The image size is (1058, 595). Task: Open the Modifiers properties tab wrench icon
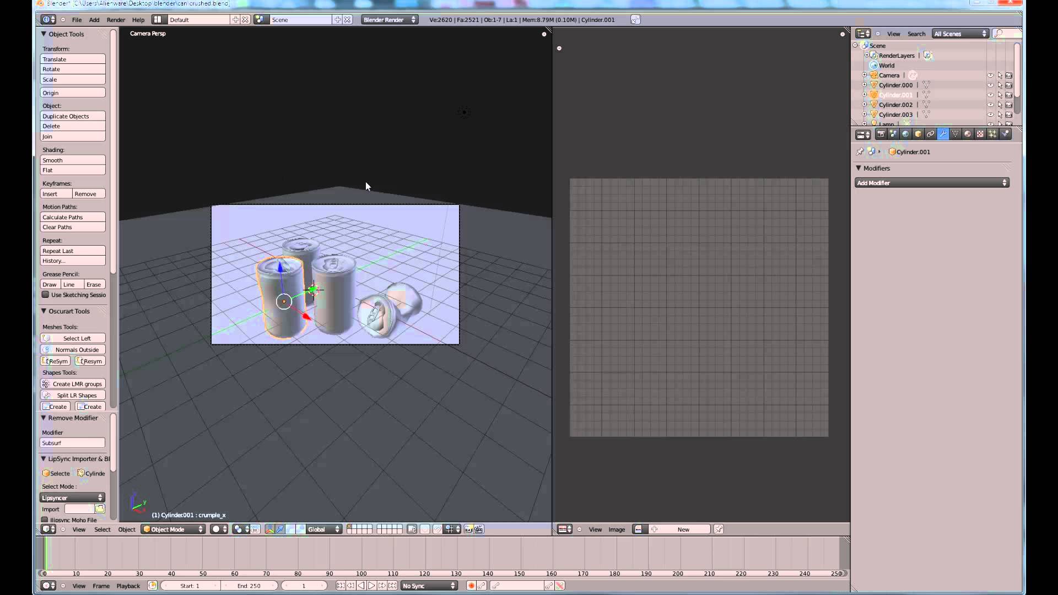pyautogui.click(x=943, y=134)
